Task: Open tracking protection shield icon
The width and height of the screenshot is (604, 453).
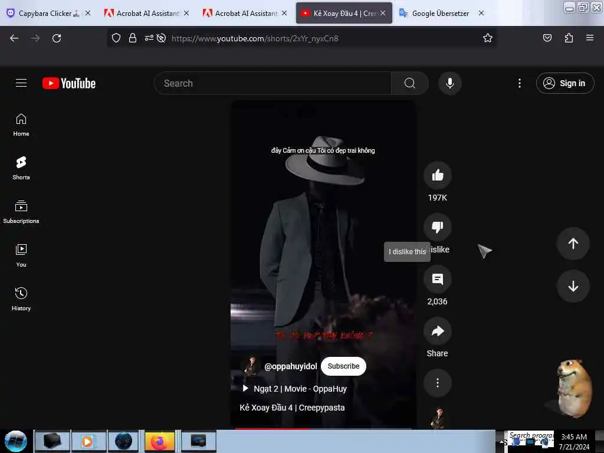Action: (x=116, y=38)
